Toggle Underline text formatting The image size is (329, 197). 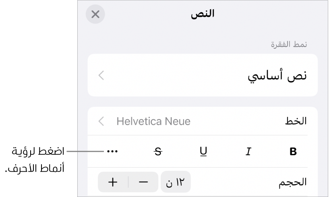(203, 152)
